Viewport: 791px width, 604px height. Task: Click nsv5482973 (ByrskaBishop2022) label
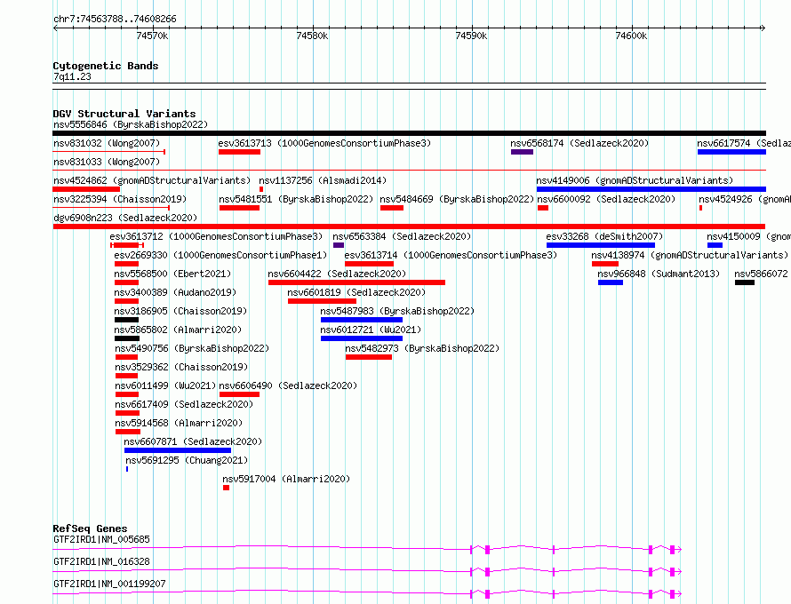pos(422,348)
